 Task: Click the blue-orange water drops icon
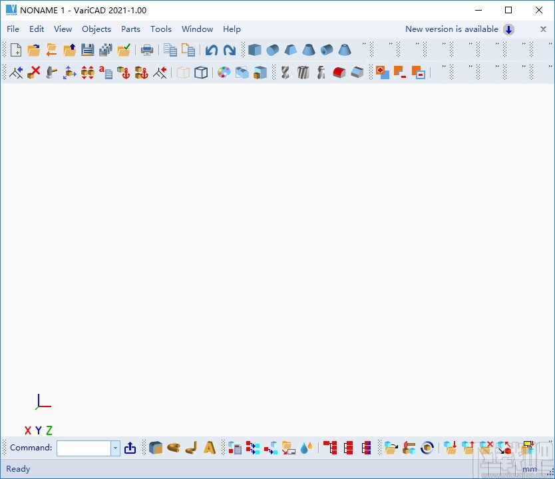[x=307, y=448]
